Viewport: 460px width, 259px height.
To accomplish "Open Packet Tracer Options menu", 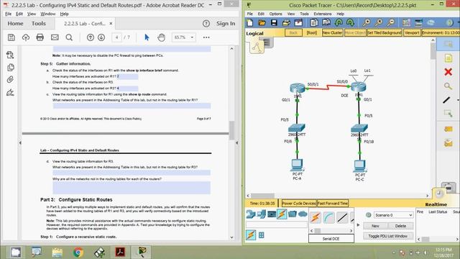I will coord(275,14).
